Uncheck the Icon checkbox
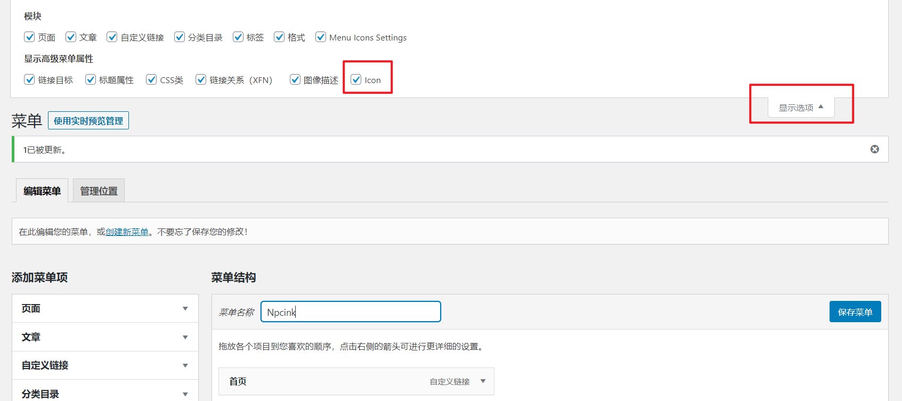 coord(356,80)
